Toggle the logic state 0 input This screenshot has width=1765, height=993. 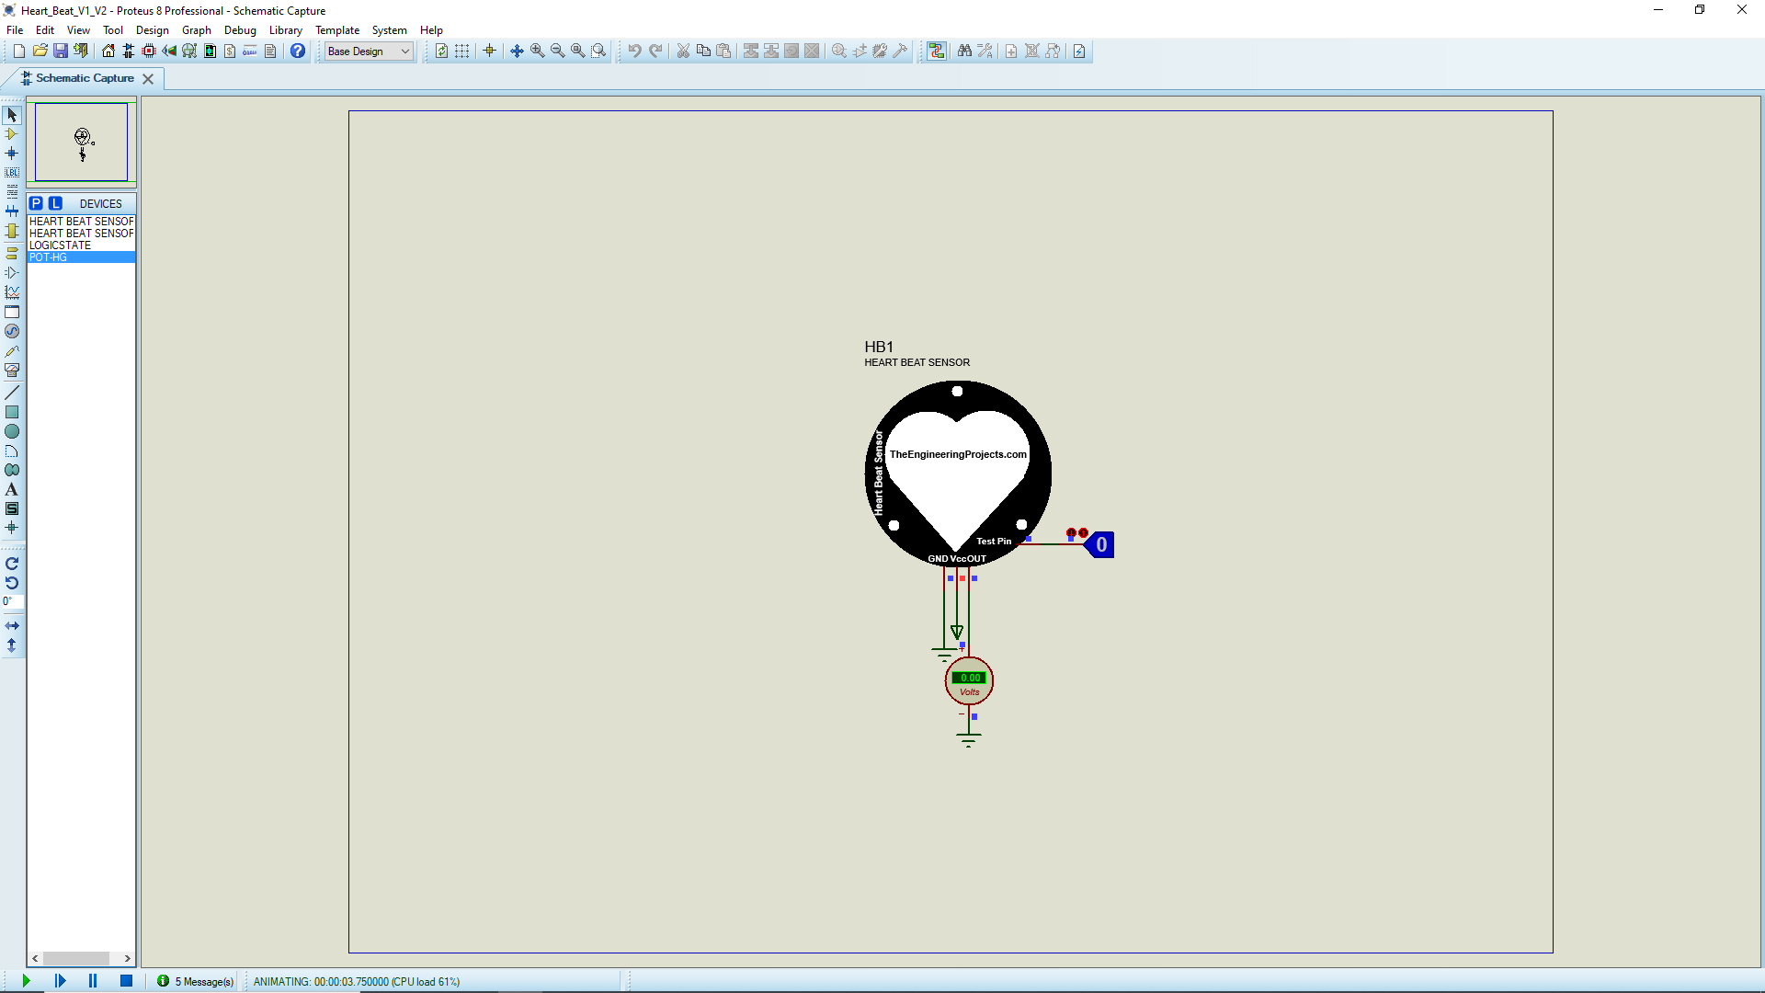pos(1100,545)
